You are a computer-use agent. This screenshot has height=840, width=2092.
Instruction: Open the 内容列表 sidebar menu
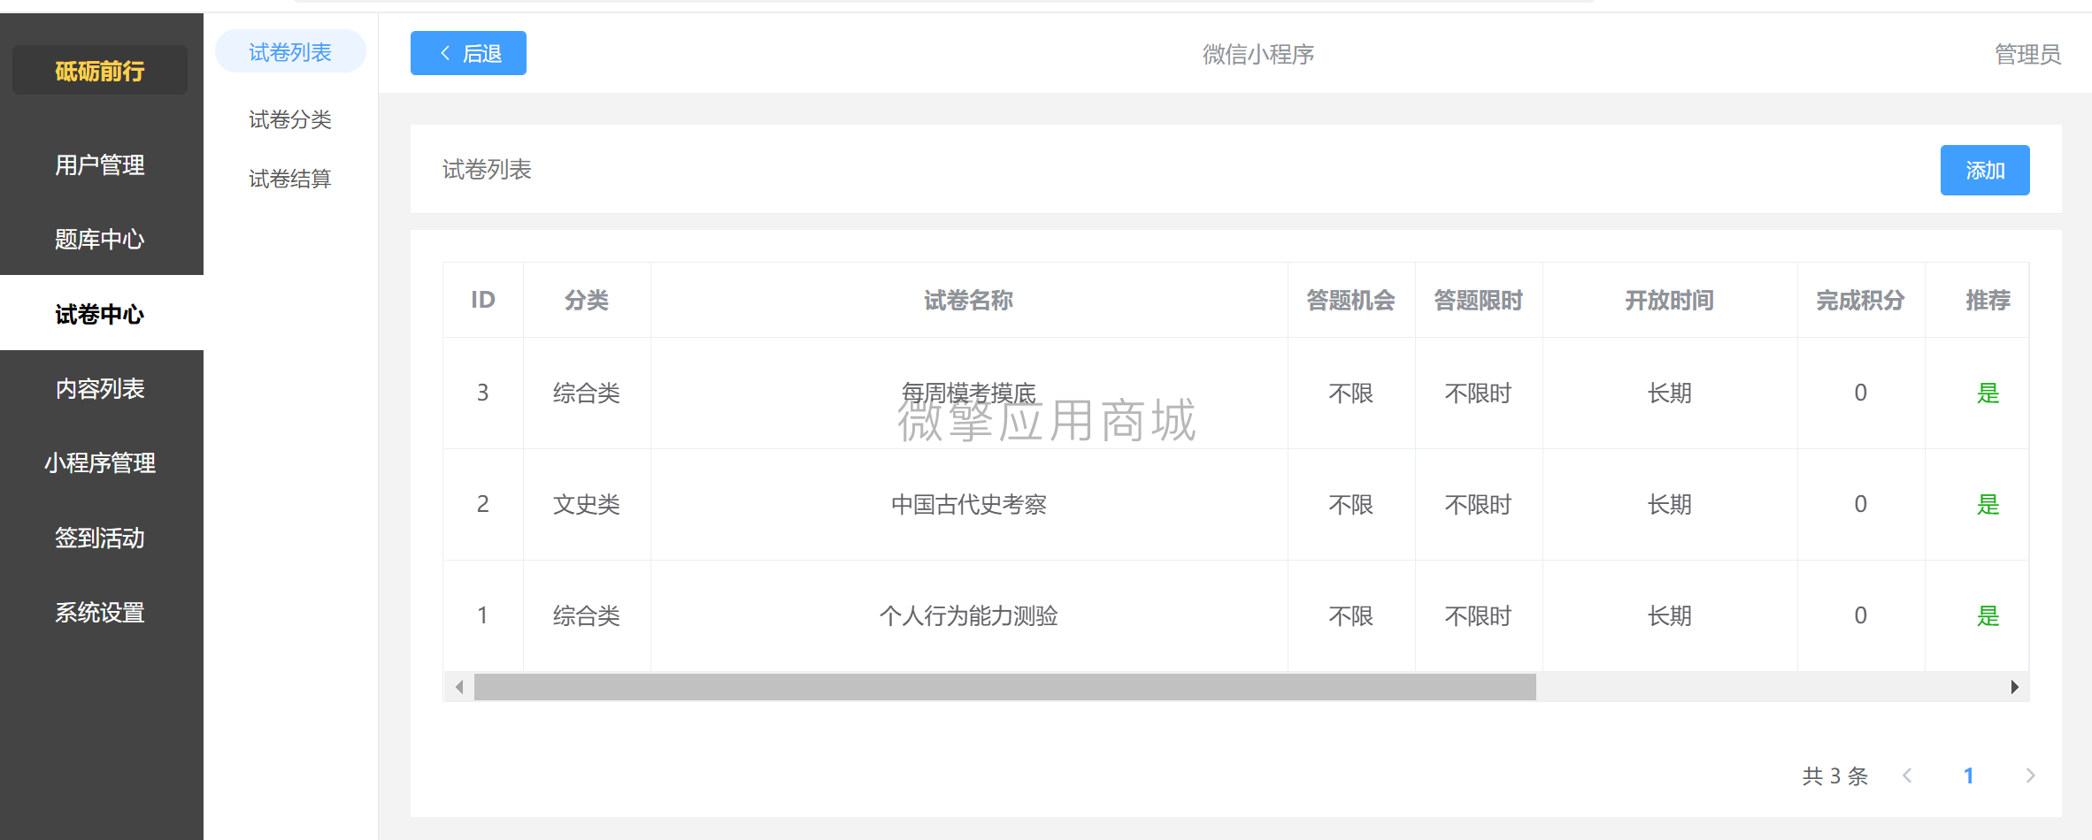click(x=100, y=388)
